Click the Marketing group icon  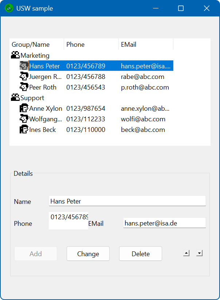point(15,55)
